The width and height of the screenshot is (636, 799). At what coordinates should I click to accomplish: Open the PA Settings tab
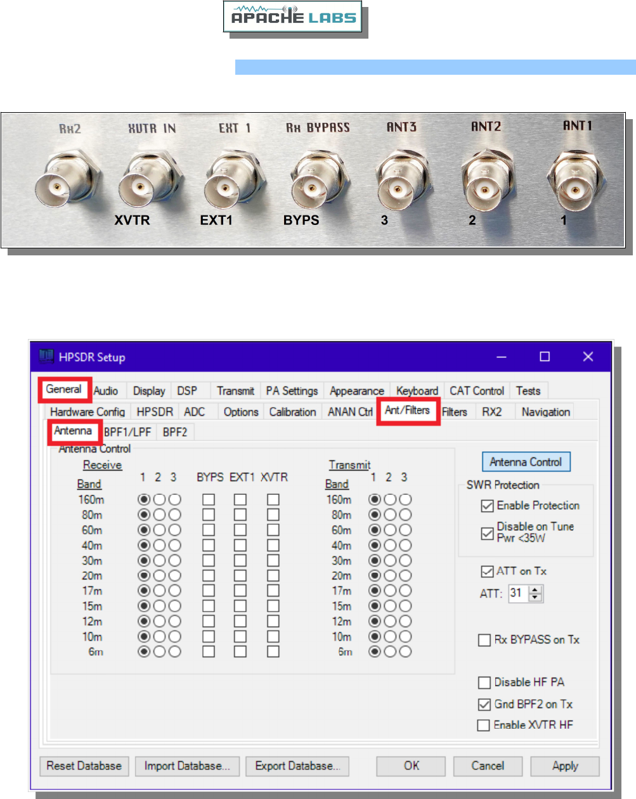point(292,391)
